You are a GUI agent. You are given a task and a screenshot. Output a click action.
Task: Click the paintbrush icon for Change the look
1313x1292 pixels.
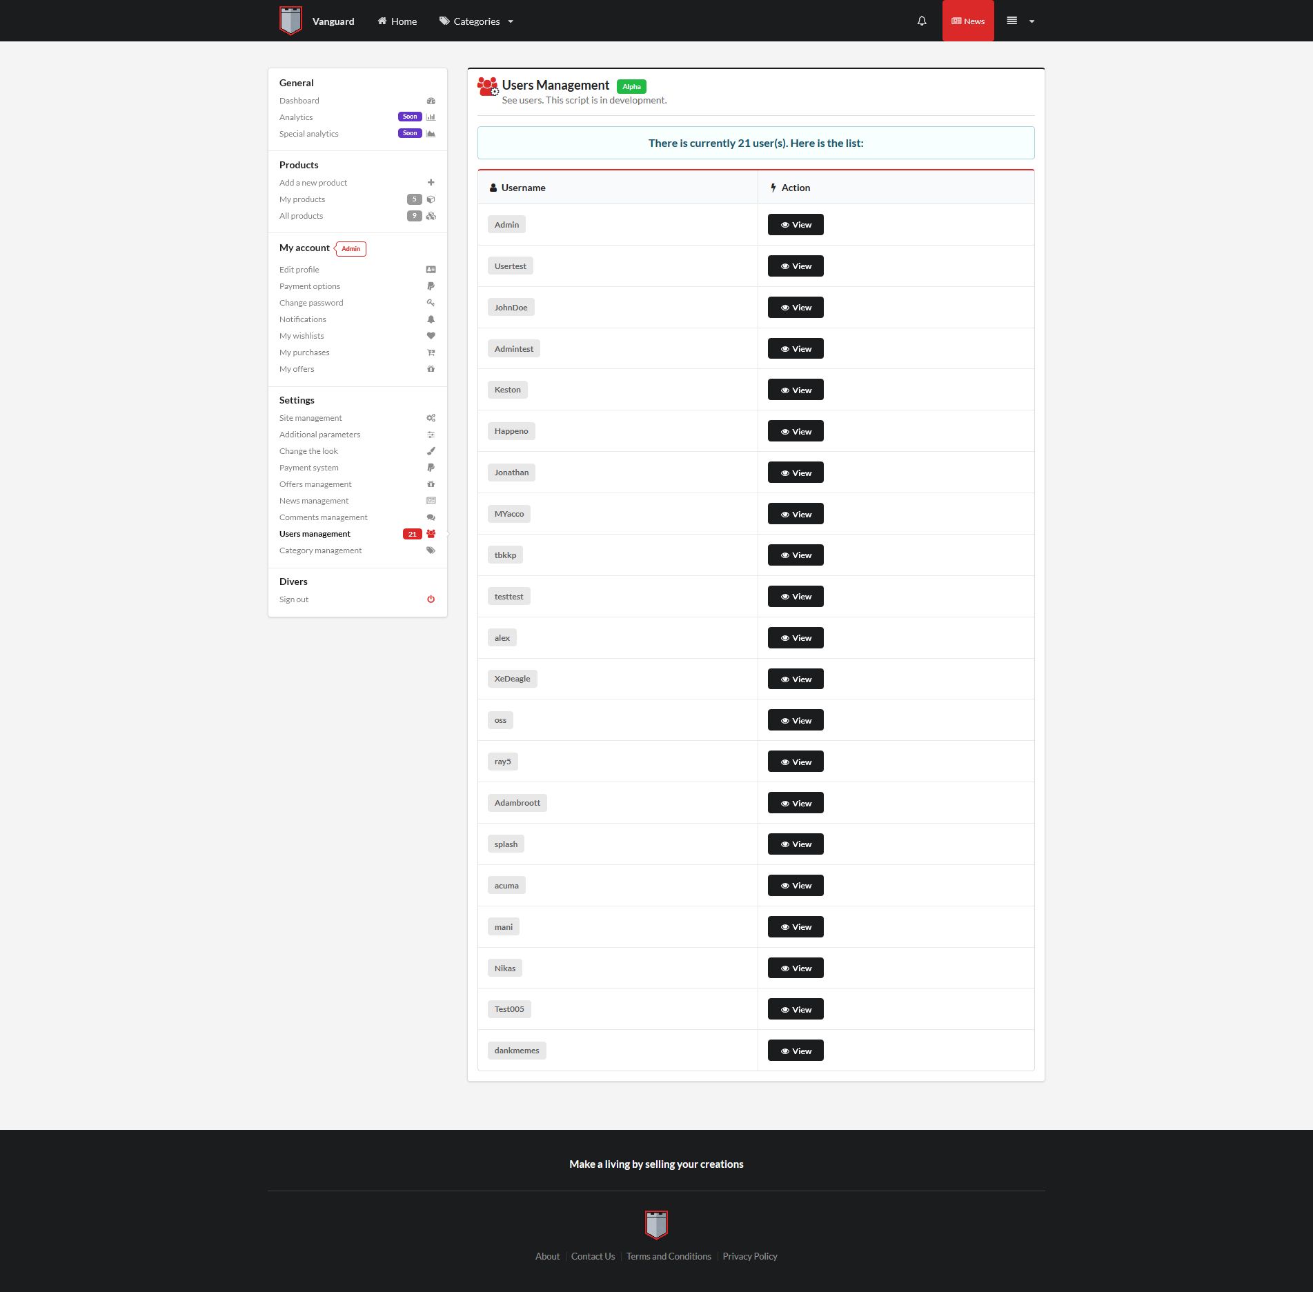431,451
